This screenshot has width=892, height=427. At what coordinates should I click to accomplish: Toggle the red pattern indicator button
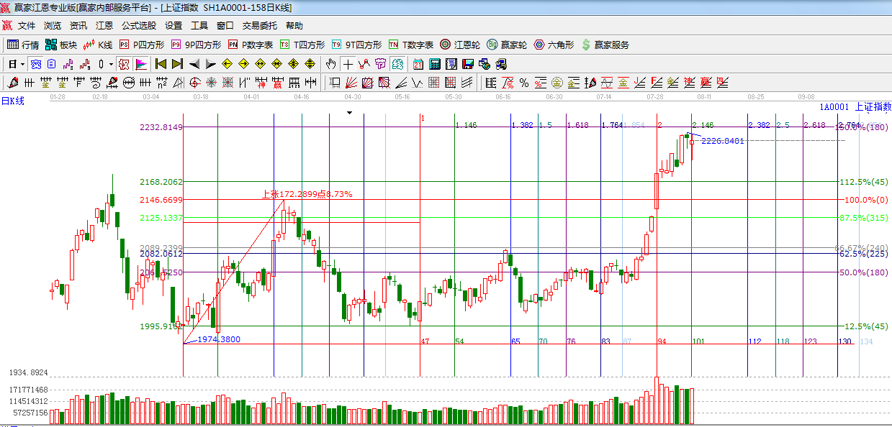pyautogui.click(x=125, y=64)
